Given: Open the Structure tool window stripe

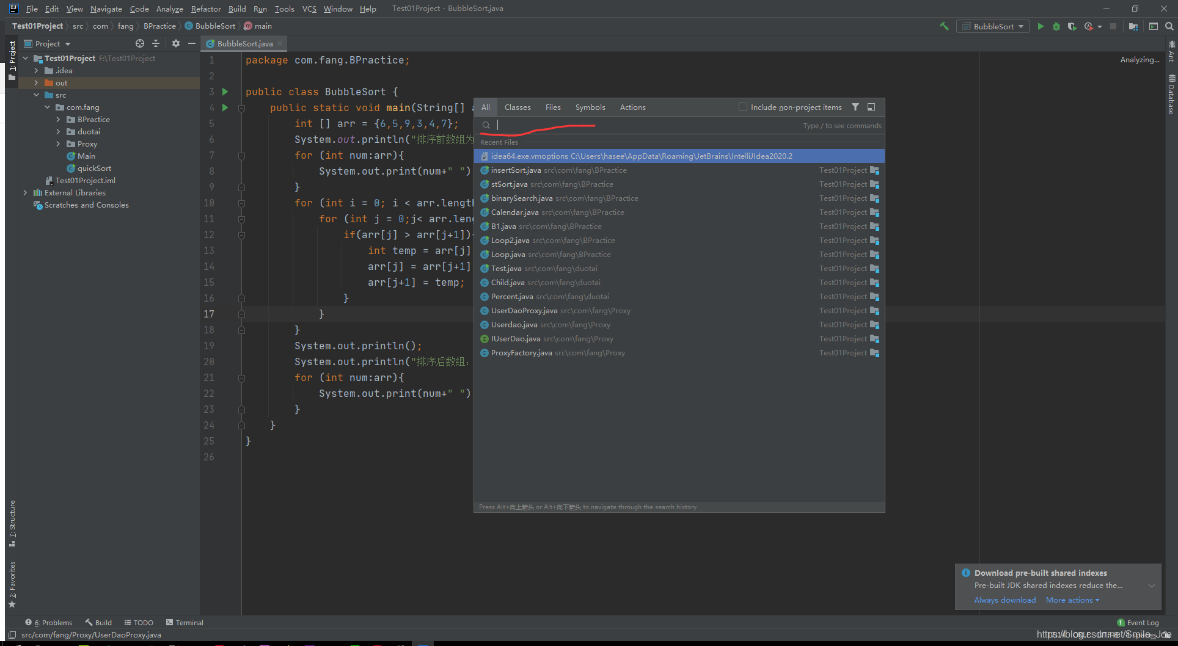Looking at the screenshot, I should 12,523.
